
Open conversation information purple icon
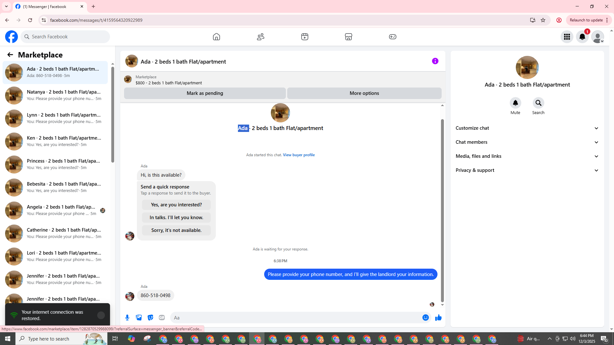435,61
